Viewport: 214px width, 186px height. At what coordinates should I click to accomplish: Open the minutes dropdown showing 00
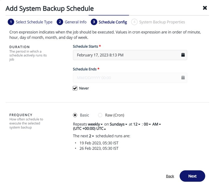coord(147,124)
